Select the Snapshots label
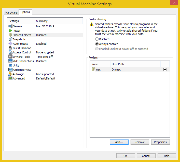Screen dimensions: 180x162 [x=19, y=39]
